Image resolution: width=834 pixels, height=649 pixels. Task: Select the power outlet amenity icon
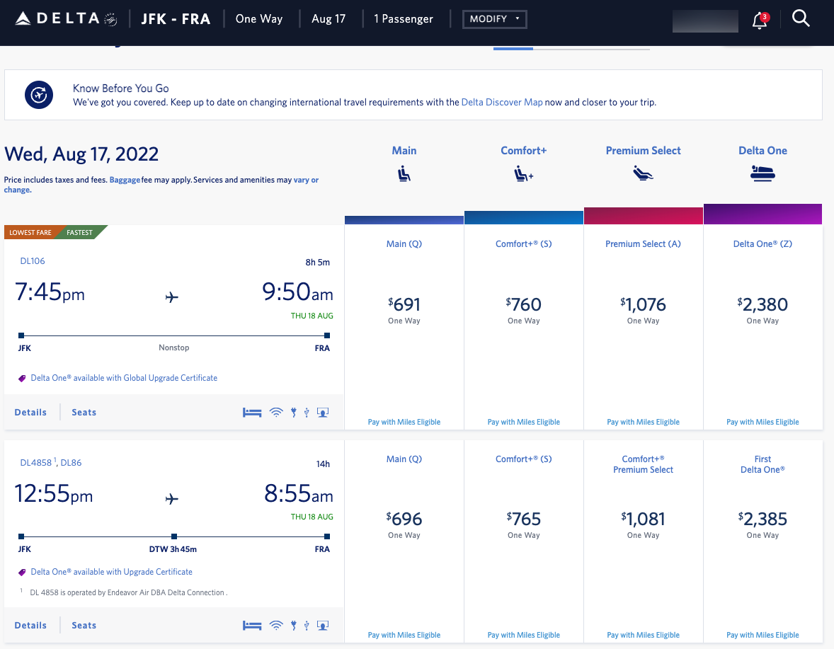292,411
